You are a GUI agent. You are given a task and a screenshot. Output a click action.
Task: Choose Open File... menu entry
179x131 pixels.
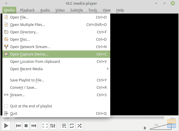56,17
